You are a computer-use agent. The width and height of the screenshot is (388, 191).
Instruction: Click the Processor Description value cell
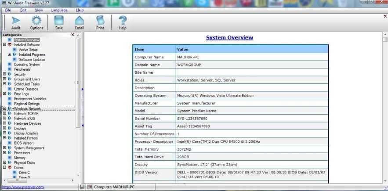coord(252,141)
